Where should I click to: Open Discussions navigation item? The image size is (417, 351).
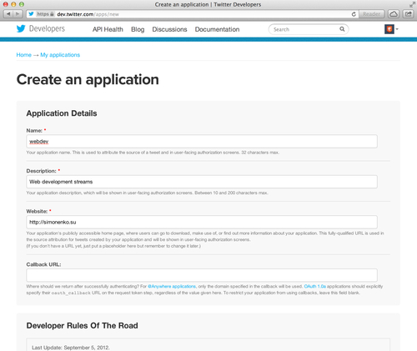pos(169,29)
